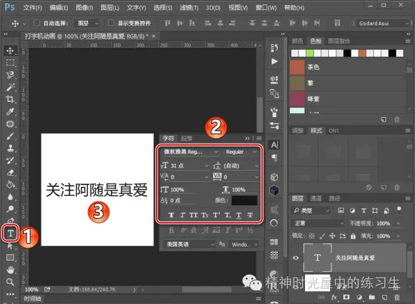Toggle faux bold in Character panel
Viewport: 415px width, 304px height.
pos(171,215)
